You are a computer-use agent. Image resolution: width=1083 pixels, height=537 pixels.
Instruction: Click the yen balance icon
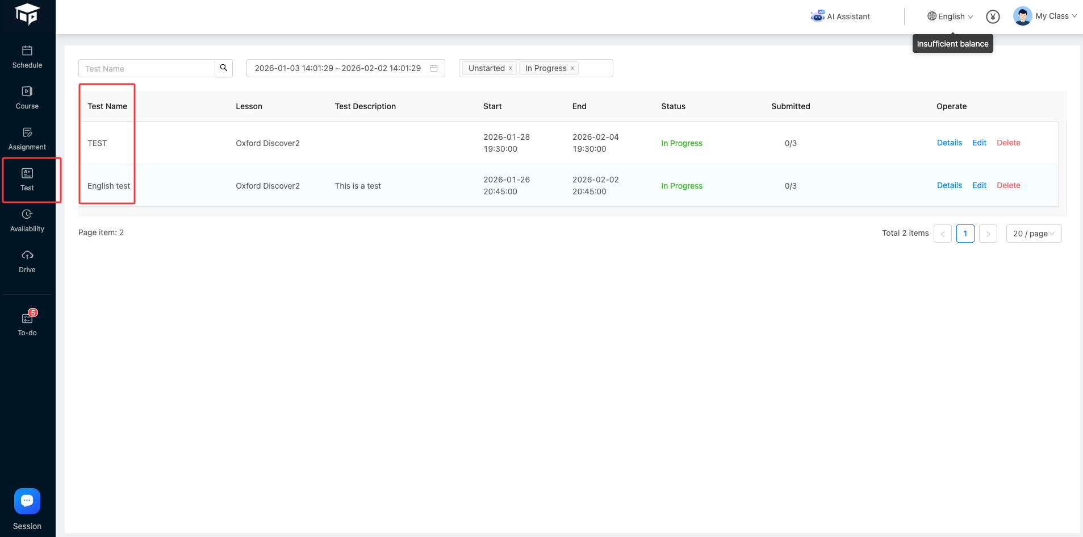click(x=993, y=17)
